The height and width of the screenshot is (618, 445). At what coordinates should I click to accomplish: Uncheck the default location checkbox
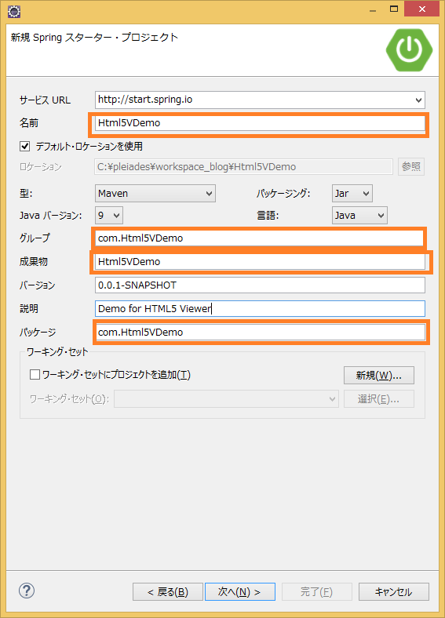coord(24,146)
